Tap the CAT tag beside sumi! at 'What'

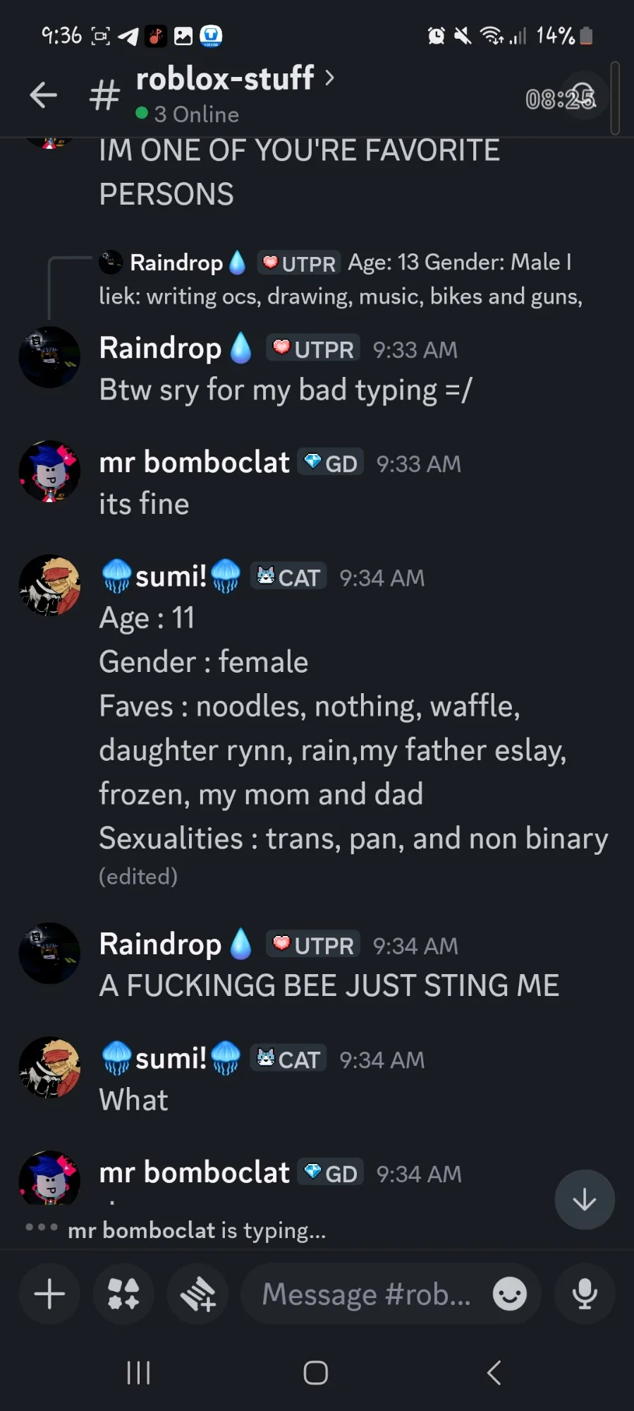(288, 1059)
